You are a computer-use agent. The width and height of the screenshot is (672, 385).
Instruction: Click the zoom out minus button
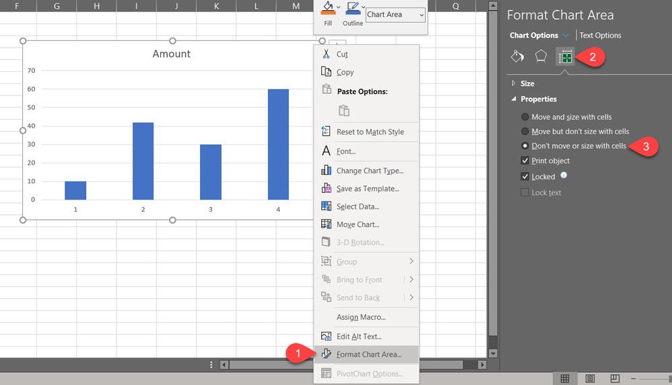(x=633, y=378)
